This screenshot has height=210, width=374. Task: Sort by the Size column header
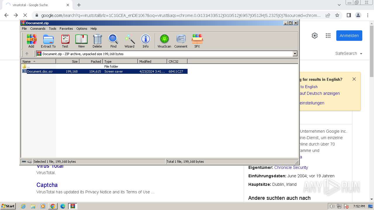(67, 61)
